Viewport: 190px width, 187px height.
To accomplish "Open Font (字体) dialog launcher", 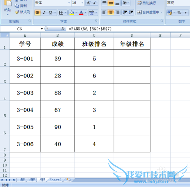I will pyautogui.click(x=97, y=21).
